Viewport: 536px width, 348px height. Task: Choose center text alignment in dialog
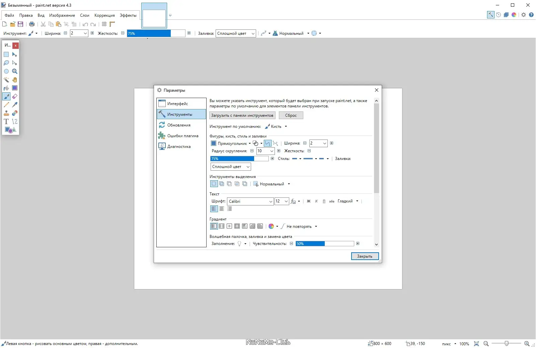pyautogui.click(x=222, y=209)
